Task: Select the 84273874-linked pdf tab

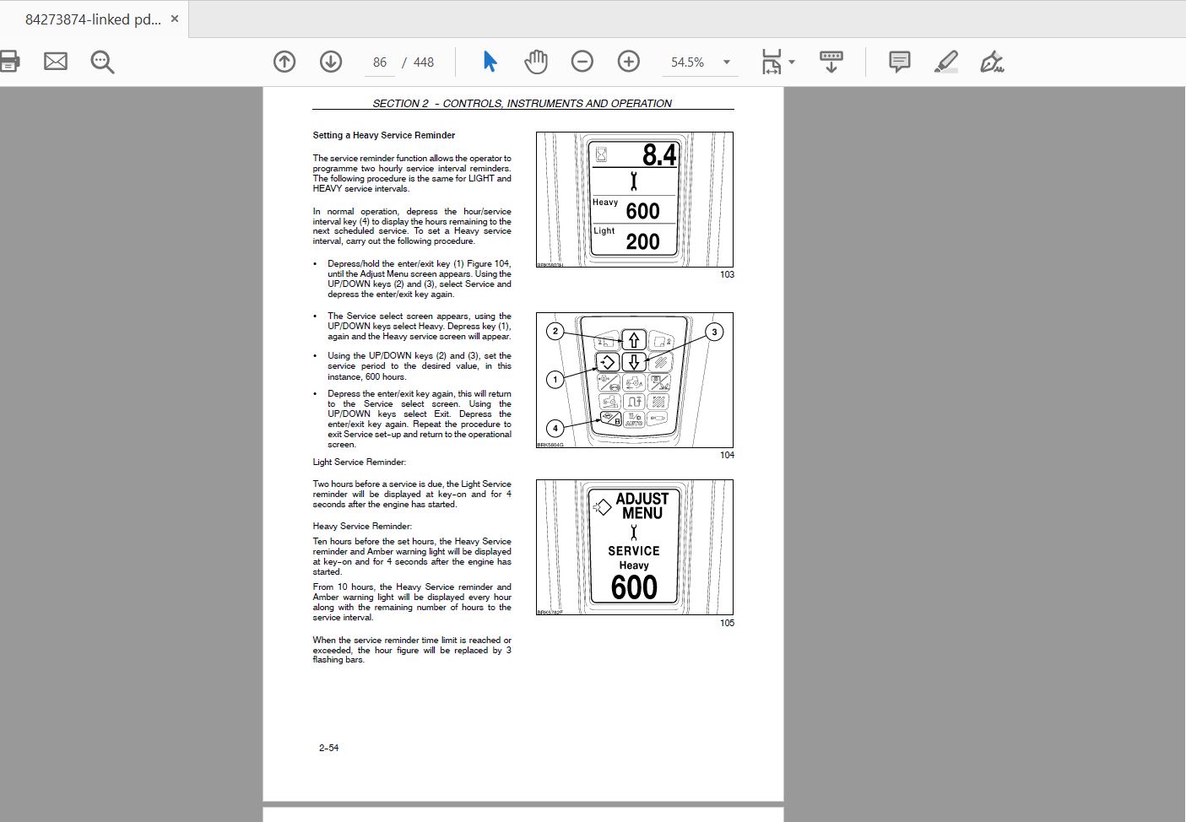Action: 93,19
